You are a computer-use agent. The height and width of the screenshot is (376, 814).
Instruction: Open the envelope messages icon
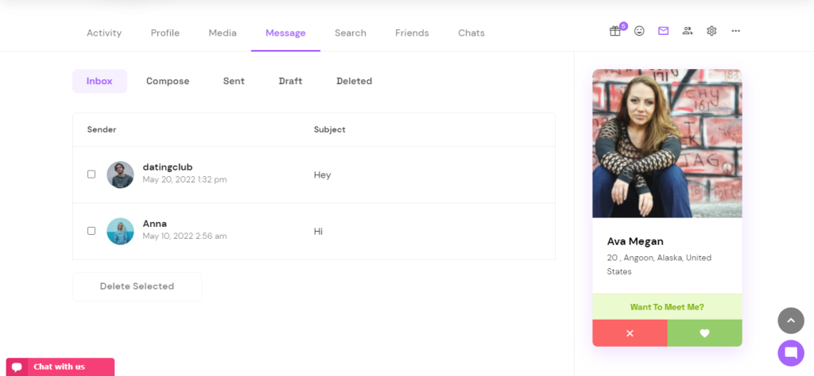point(663,31)
